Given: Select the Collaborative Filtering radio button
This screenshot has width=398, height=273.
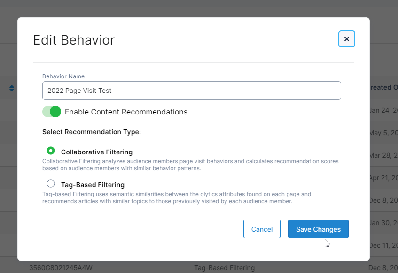Looking at the screenshot, I should coord(51,151).
